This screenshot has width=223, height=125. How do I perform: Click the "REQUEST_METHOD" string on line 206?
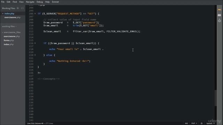[68, 14]
